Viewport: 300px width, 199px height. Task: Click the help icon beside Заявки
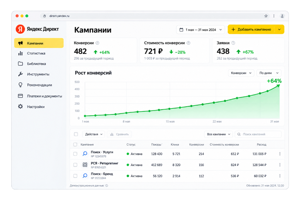pos(233,43)
